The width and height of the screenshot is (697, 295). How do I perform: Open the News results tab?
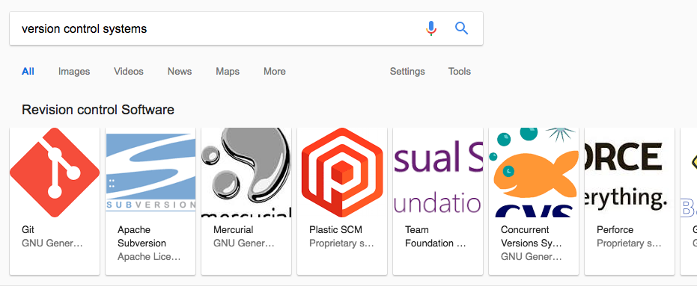180,72
